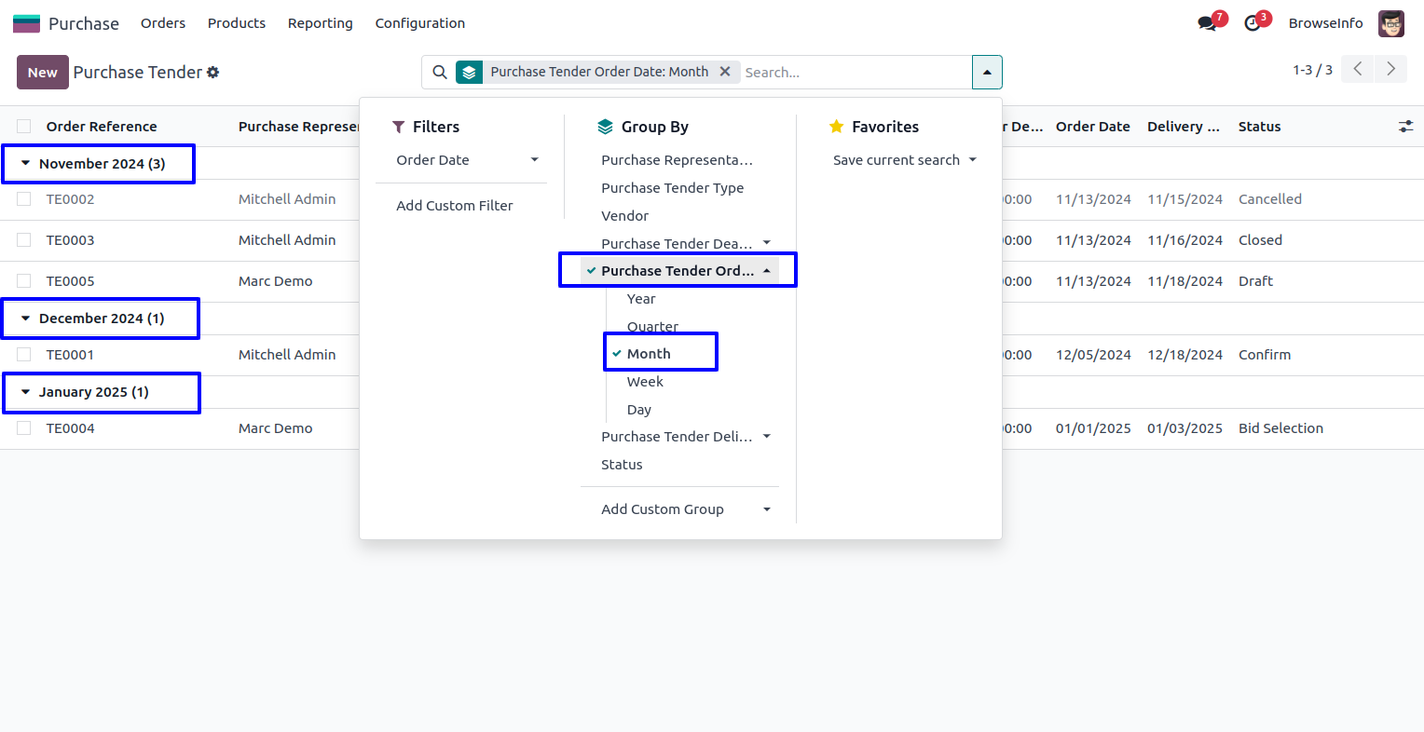
Task: Go to previous page arrow
Action: pos(1358,69)
